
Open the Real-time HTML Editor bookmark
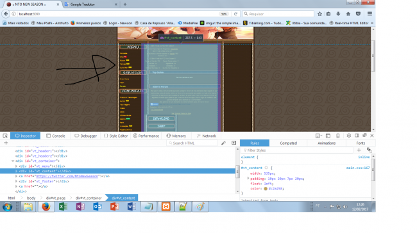pos(349,23)
